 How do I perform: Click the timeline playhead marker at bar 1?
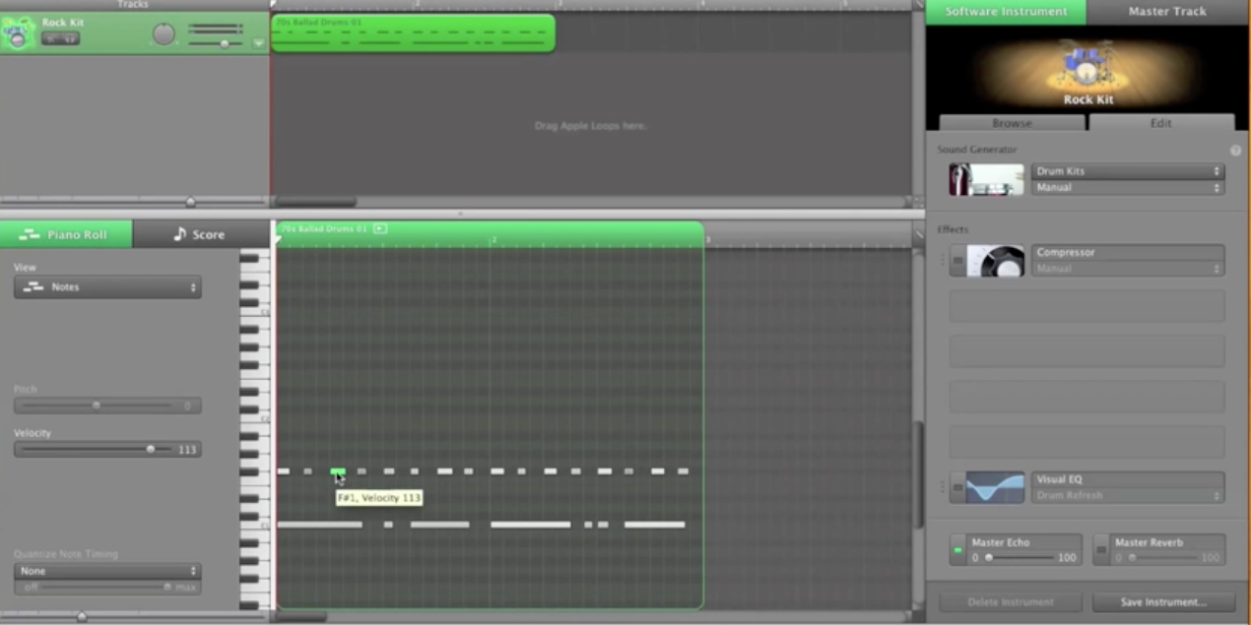tap(275, 6)
